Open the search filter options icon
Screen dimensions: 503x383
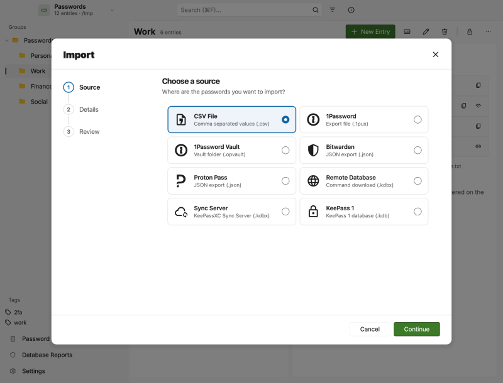pyautogui.click(x=333, y=10)
